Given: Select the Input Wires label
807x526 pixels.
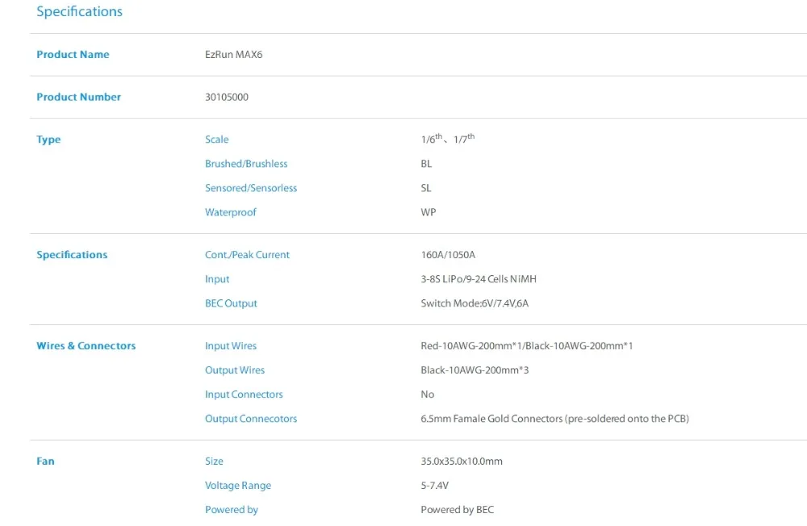Looking at the screenshot, I should 231,346.
